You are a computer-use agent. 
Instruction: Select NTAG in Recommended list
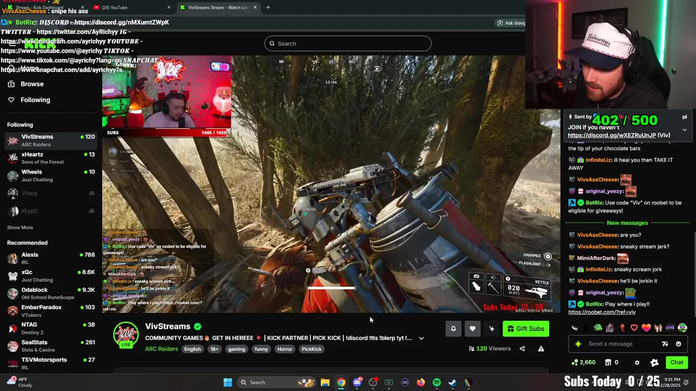50,328
